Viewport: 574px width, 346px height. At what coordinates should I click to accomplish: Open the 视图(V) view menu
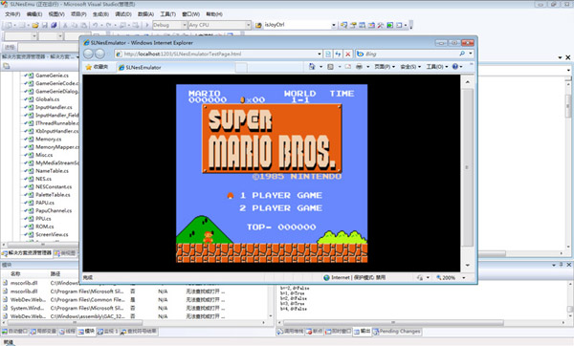point(56,14)
